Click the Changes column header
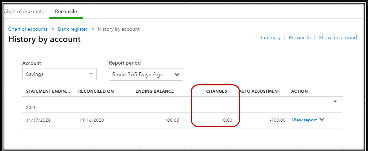368x151 pixels. [217, 91]
